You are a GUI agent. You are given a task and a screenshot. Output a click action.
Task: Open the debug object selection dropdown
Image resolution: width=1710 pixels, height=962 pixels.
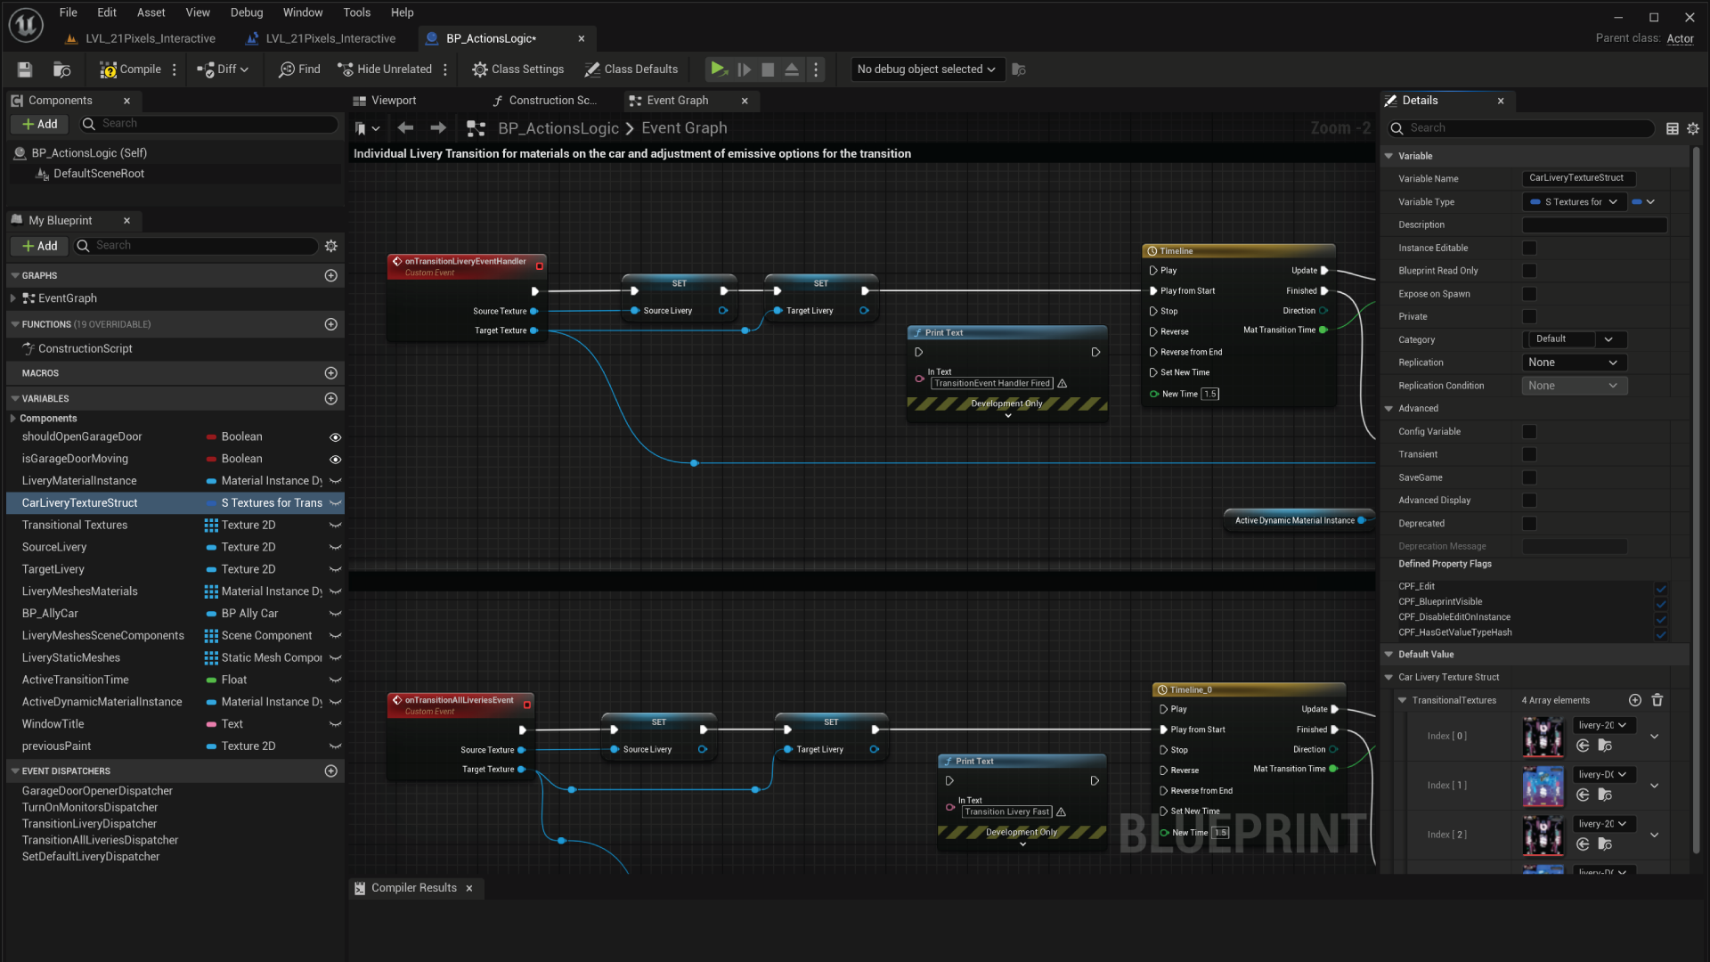[925, 69]
